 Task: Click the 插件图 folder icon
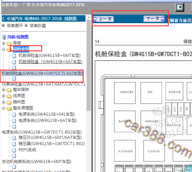9,102
